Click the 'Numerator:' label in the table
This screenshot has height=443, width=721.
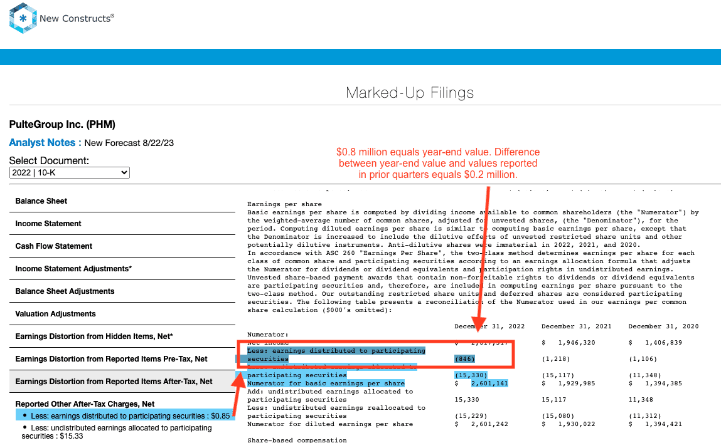point(268,335)
